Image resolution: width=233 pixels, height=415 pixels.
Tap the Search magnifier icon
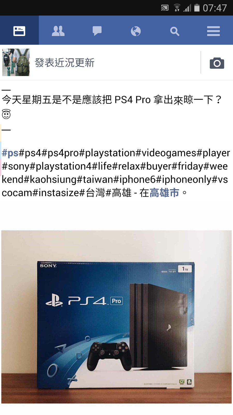[175, 31]
